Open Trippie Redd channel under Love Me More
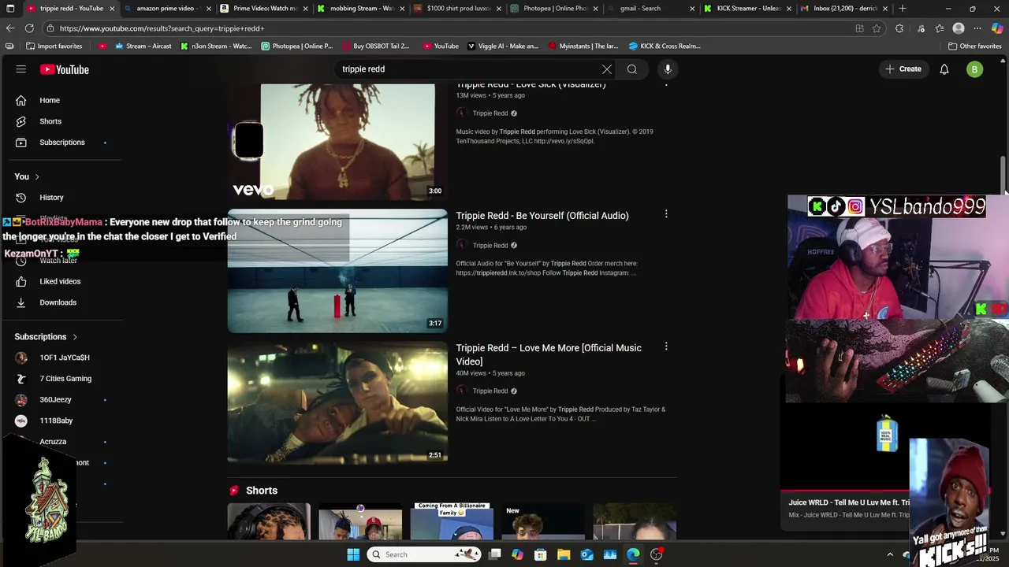 tap(490, 391)
